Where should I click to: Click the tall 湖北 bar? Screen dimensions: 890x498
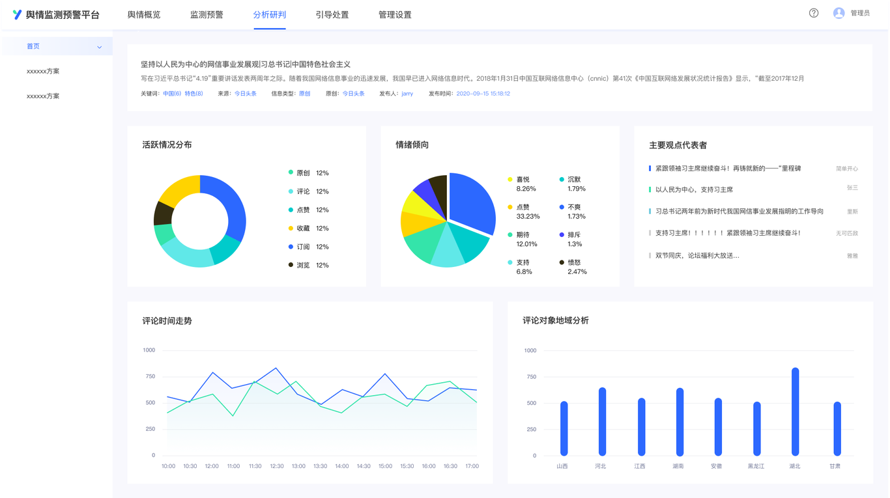pyautogui.click(x=796, y=411)
